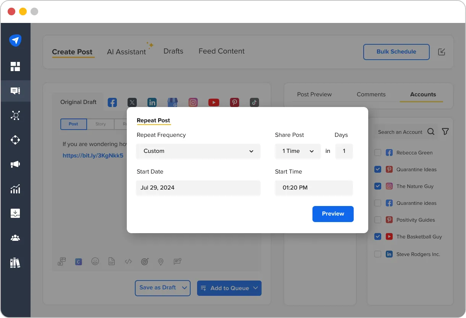
Task: Open the Comments tab
Action: click(371, 94)
